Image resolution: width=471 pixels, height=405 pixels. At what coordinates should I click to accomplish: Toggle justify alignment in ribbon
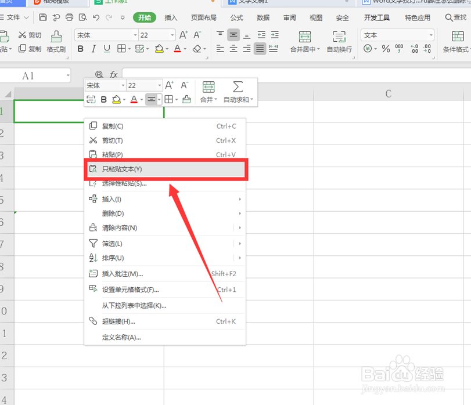pos(260,49)
